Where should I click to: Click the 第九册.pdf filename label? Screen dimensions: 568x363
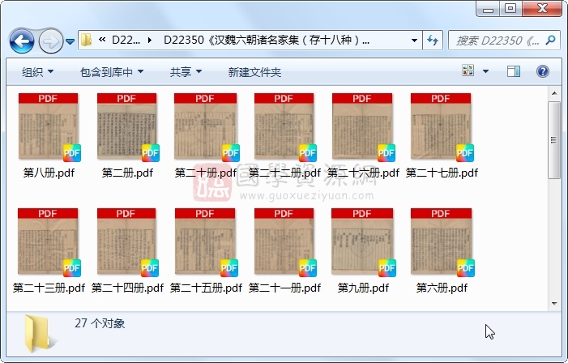pyautogui.click(x=363, y=288)
